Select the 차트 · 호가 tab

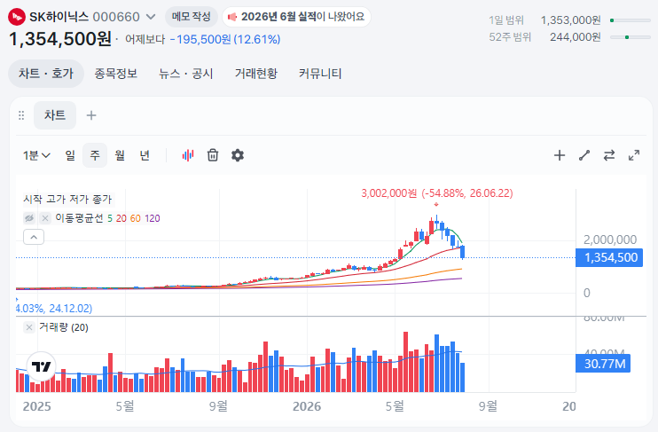click(46, 74)
